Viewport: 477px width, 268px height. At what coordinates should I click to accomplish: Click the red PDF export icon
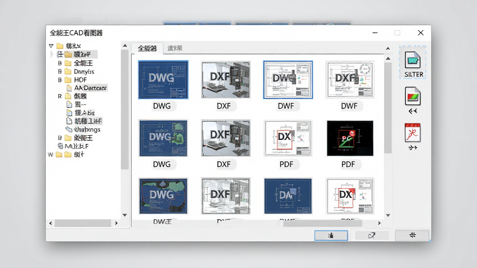click(x=413, y=133)
